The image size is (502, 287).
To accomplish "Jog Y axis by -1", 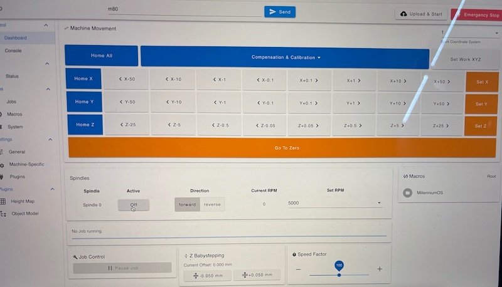I will [220, 103].
